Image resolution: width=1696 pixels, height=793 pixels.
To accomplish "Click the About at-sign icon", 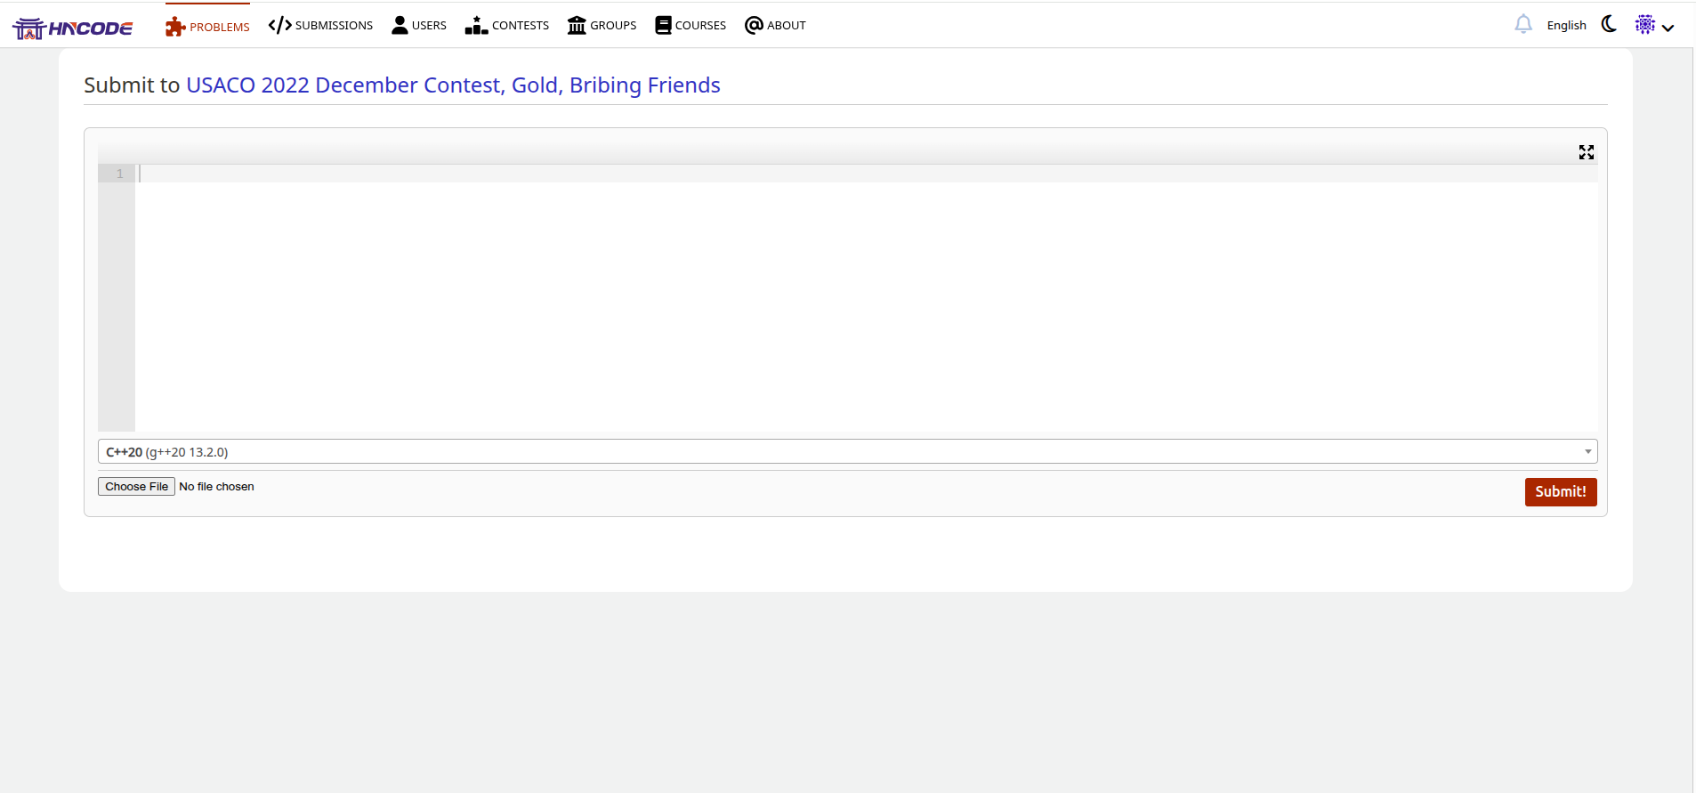I will pyautogui.click(x=754, y=25).
